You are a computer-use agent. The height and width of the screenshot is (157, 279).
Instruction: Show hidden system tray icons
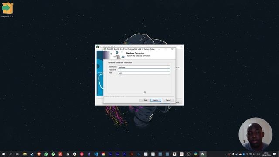tap(226, 154)
